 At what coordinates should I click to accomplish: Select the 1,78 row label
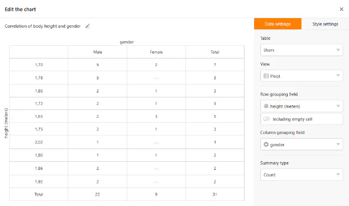39,78
